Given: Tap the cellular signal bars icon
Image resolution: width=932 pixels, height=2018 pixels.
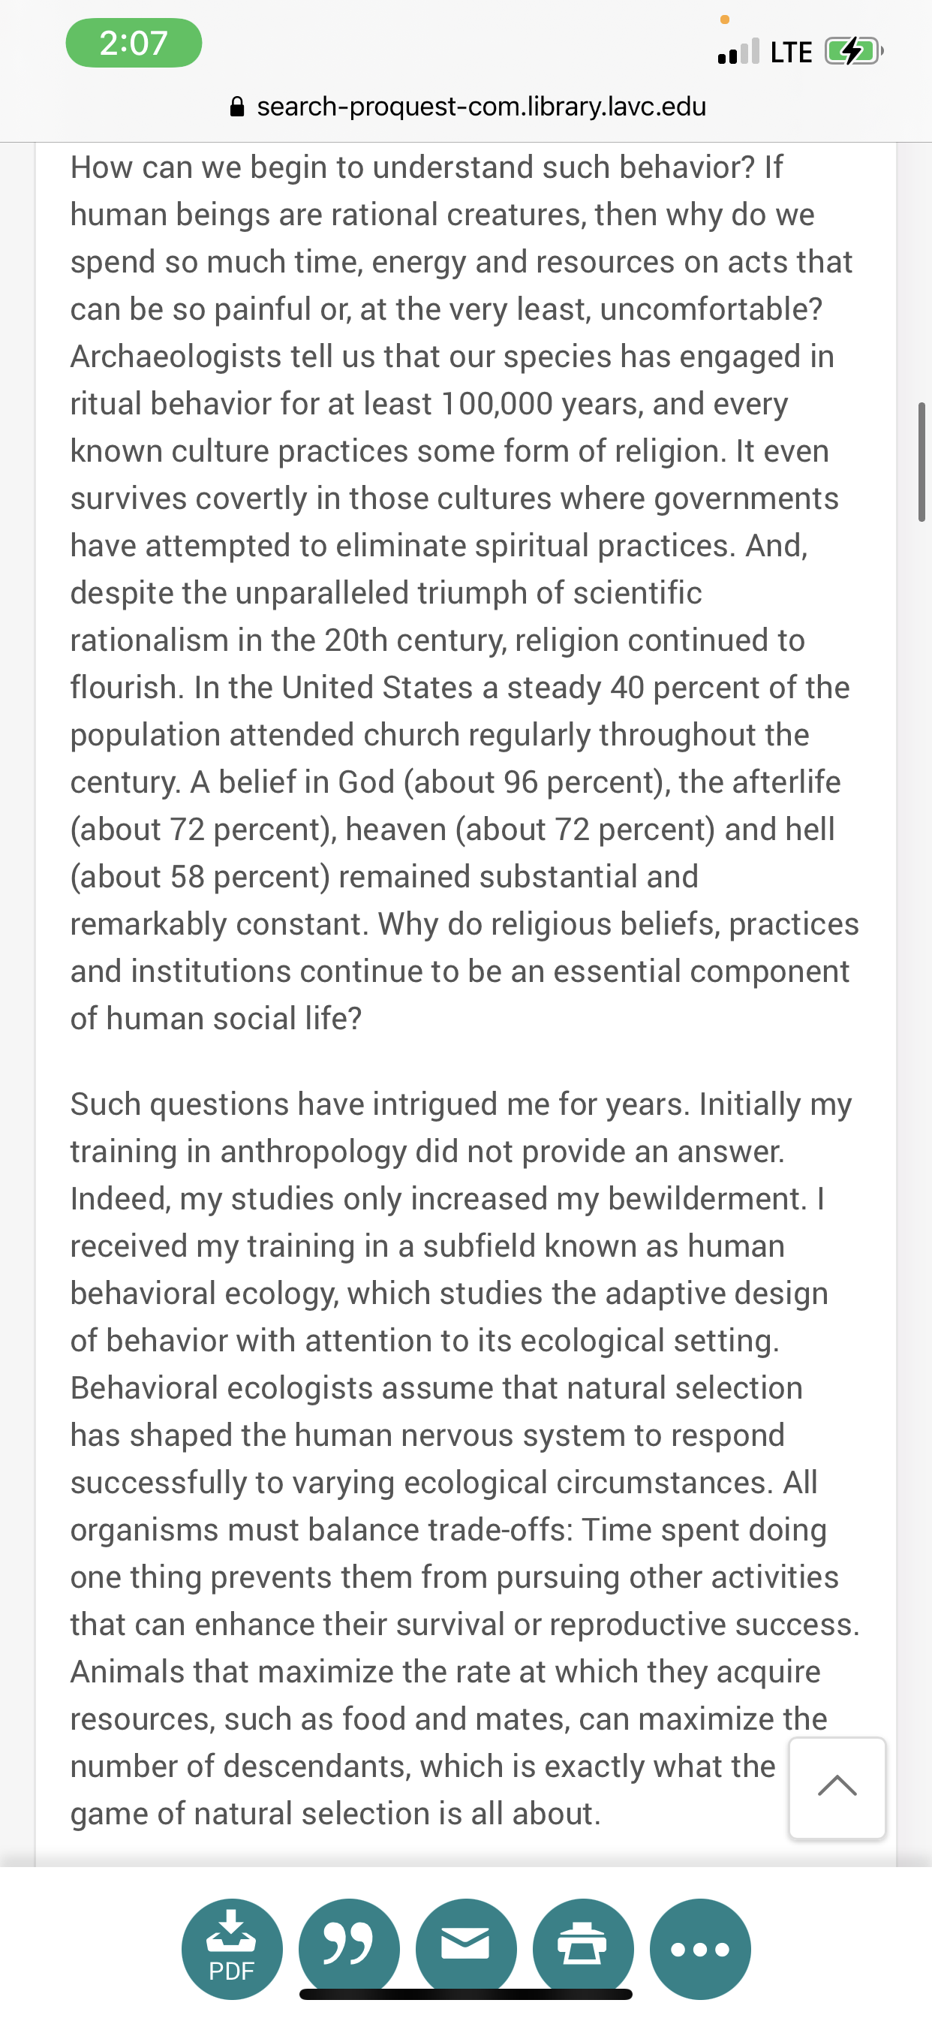Looking at the screenshot, I should pos(738,52).
